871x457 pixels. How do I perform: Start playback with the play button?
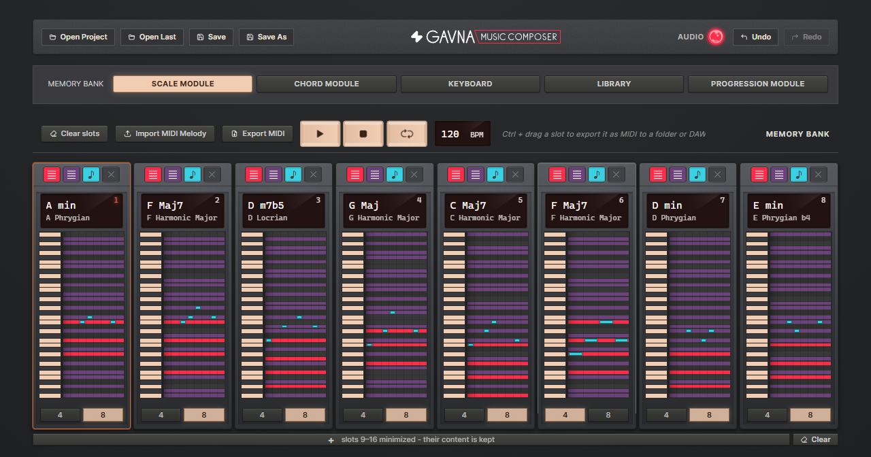320,134
